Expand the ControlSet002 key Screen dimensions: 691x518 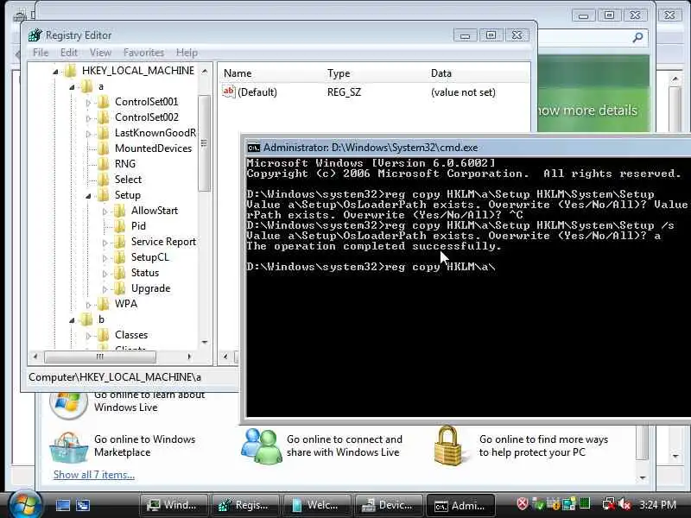[x=88, y=118]
